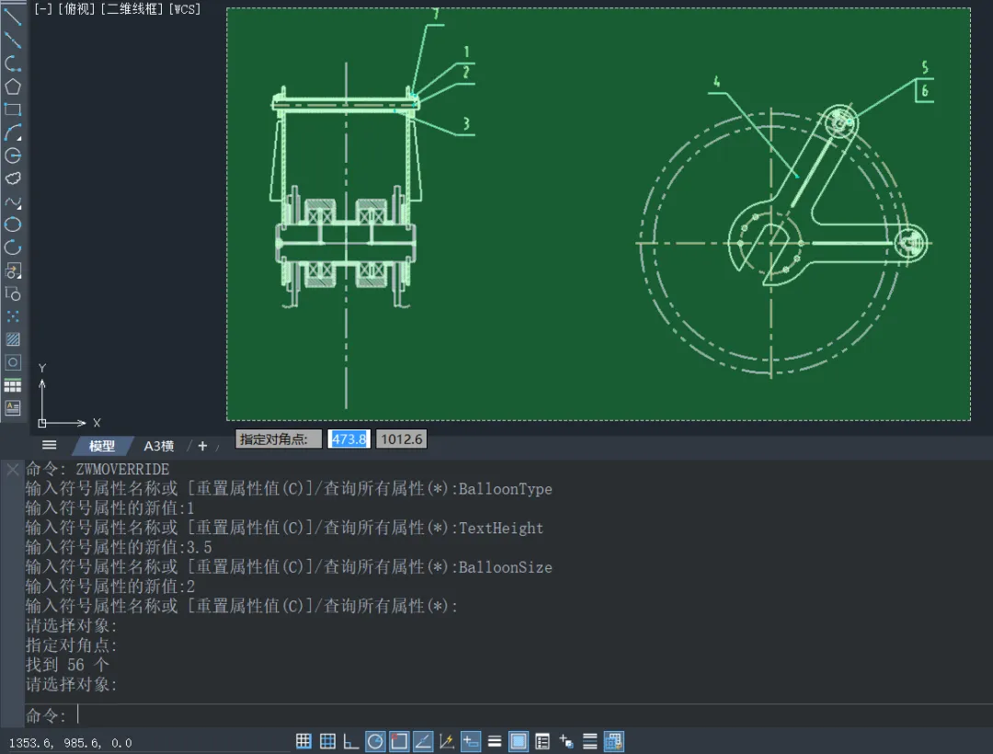Toggle Polar tracking in status bar

(x=375, y=741)
